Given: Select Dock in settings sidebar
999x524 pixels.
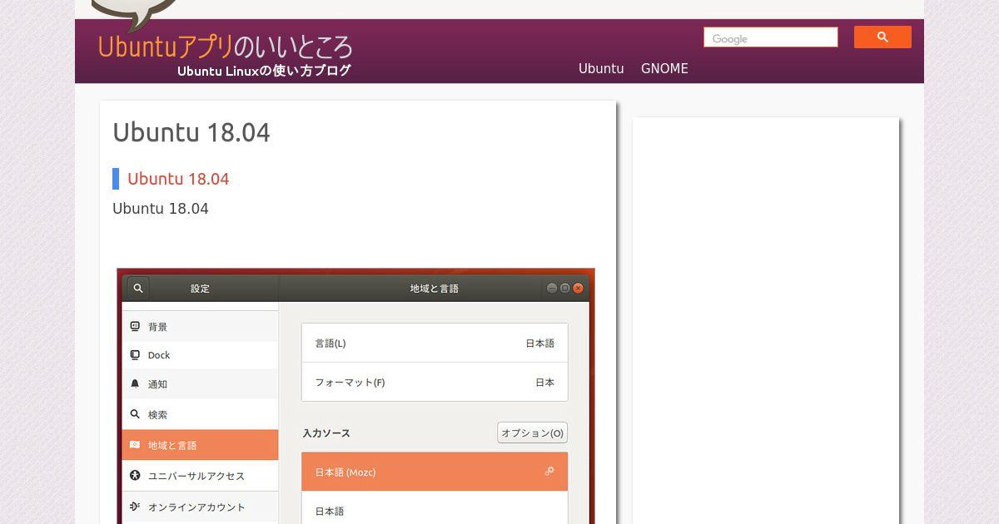Looking at the screenshot, I should 200,355.
